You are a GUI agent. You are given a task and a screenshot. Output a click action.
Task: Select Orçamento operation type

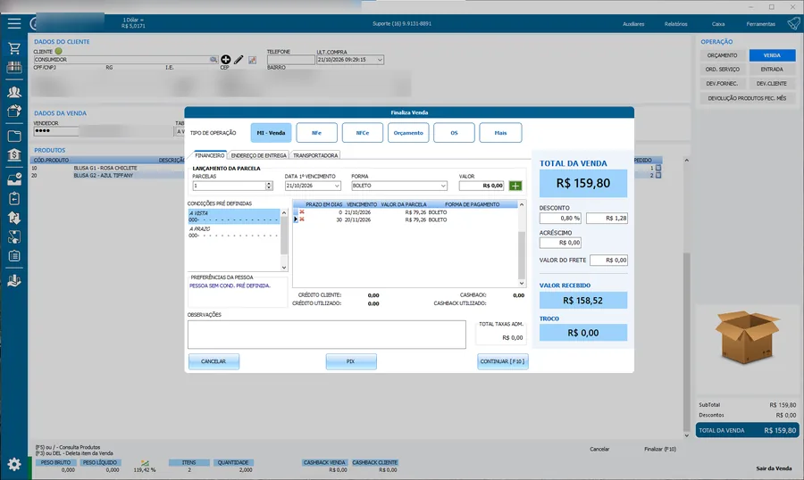click(408, 133)
